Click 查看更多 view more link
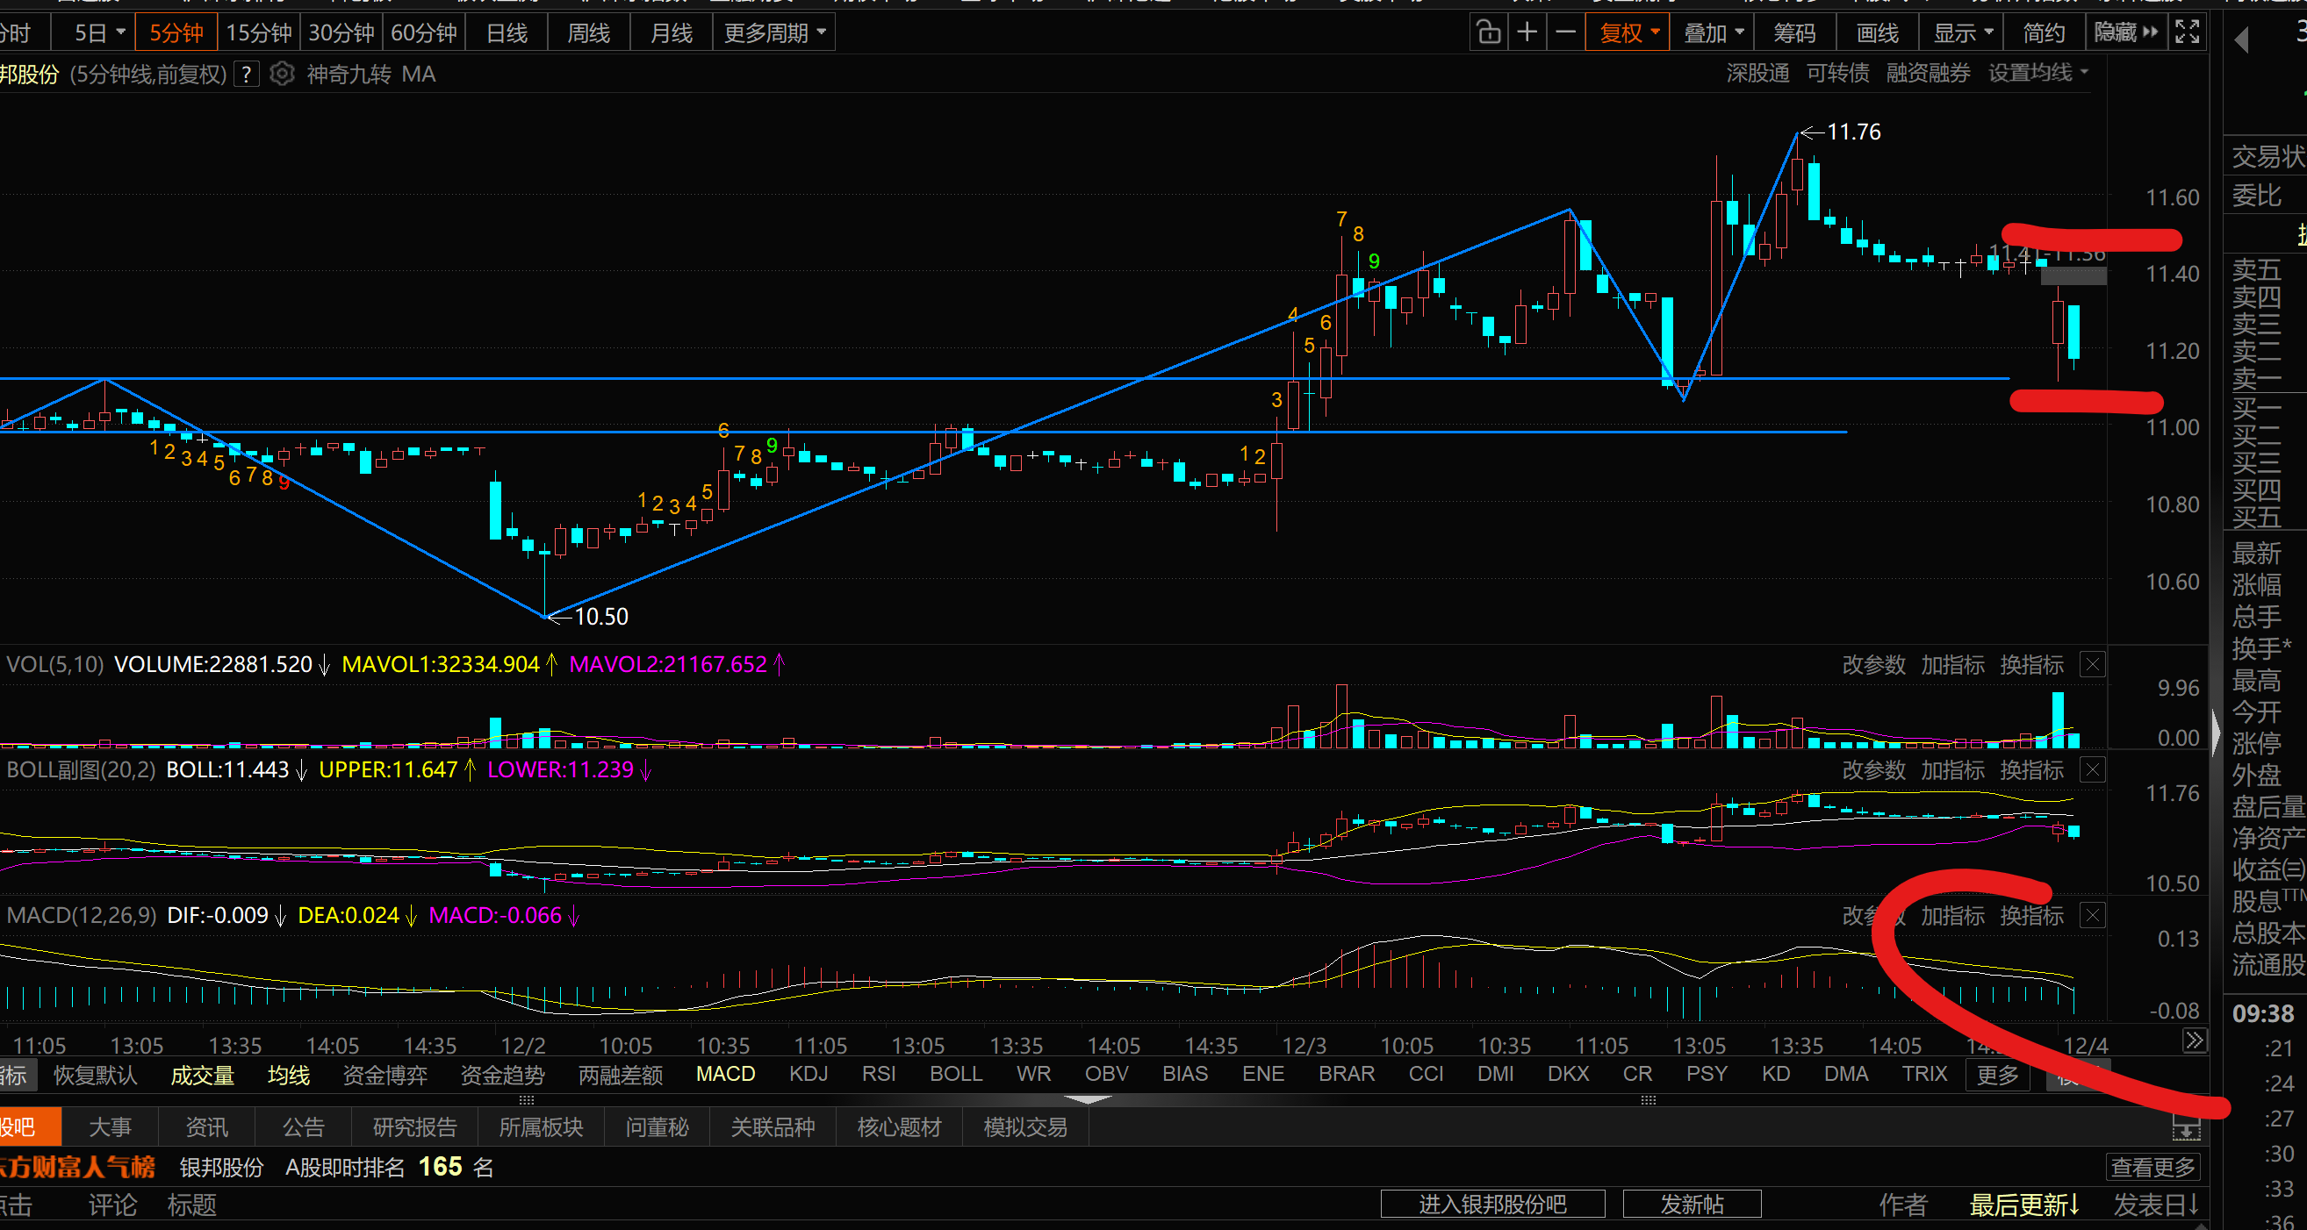 click(x=2152, y=1168)
